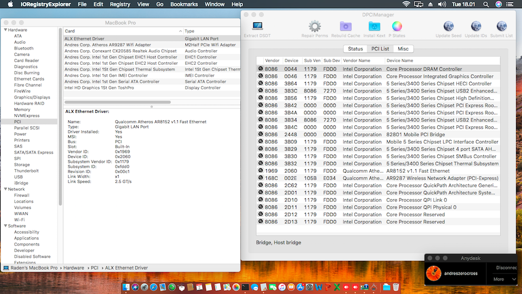The width and height of the screenshot is (522, 294).
Task: Click the Rebuild Cache toolbar icon
Action: [346, 26]
